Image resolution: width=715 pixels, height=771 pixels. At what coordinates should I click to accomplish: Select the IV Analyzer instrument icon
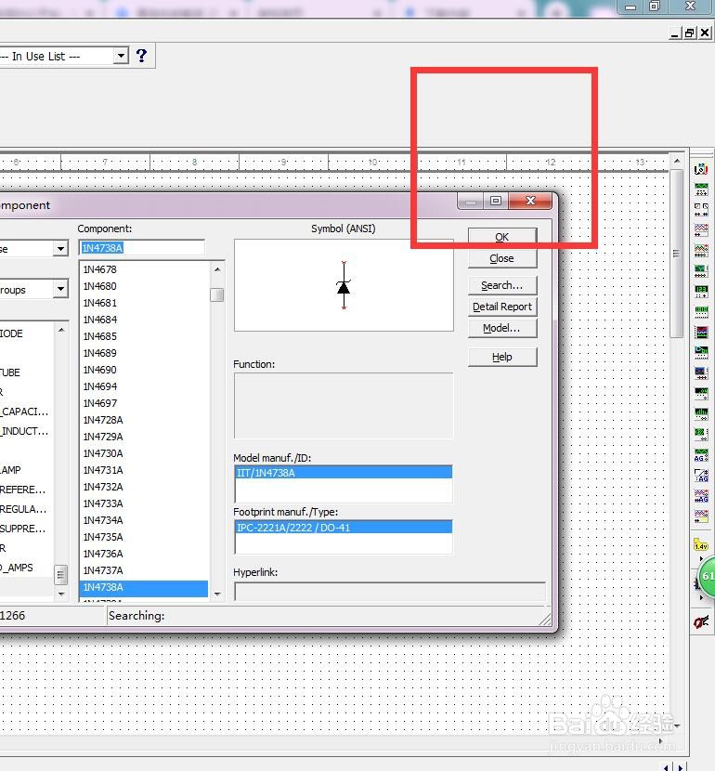pyautogui.click(x=701, y=372)
